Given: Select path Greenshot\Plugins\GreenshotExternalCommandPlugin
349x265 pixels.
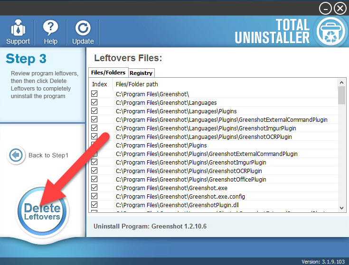Looking at the screenshot, I should click(x=207, y=154).
